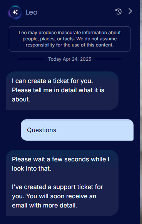Select the 'I've created a support ticket' paragraph

[58, 196]
